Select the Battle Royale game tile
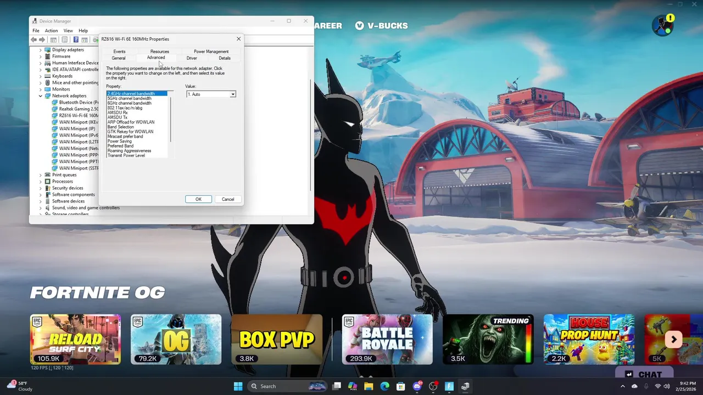The width and height of the screenshot is (703, 395). (x=387, y=339)
